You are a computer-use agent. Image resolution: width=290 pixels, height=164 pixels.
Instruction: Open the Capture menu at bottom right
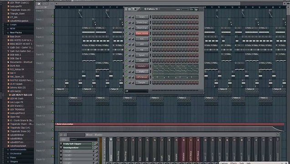pyautogui.click(x=224, y=163)
